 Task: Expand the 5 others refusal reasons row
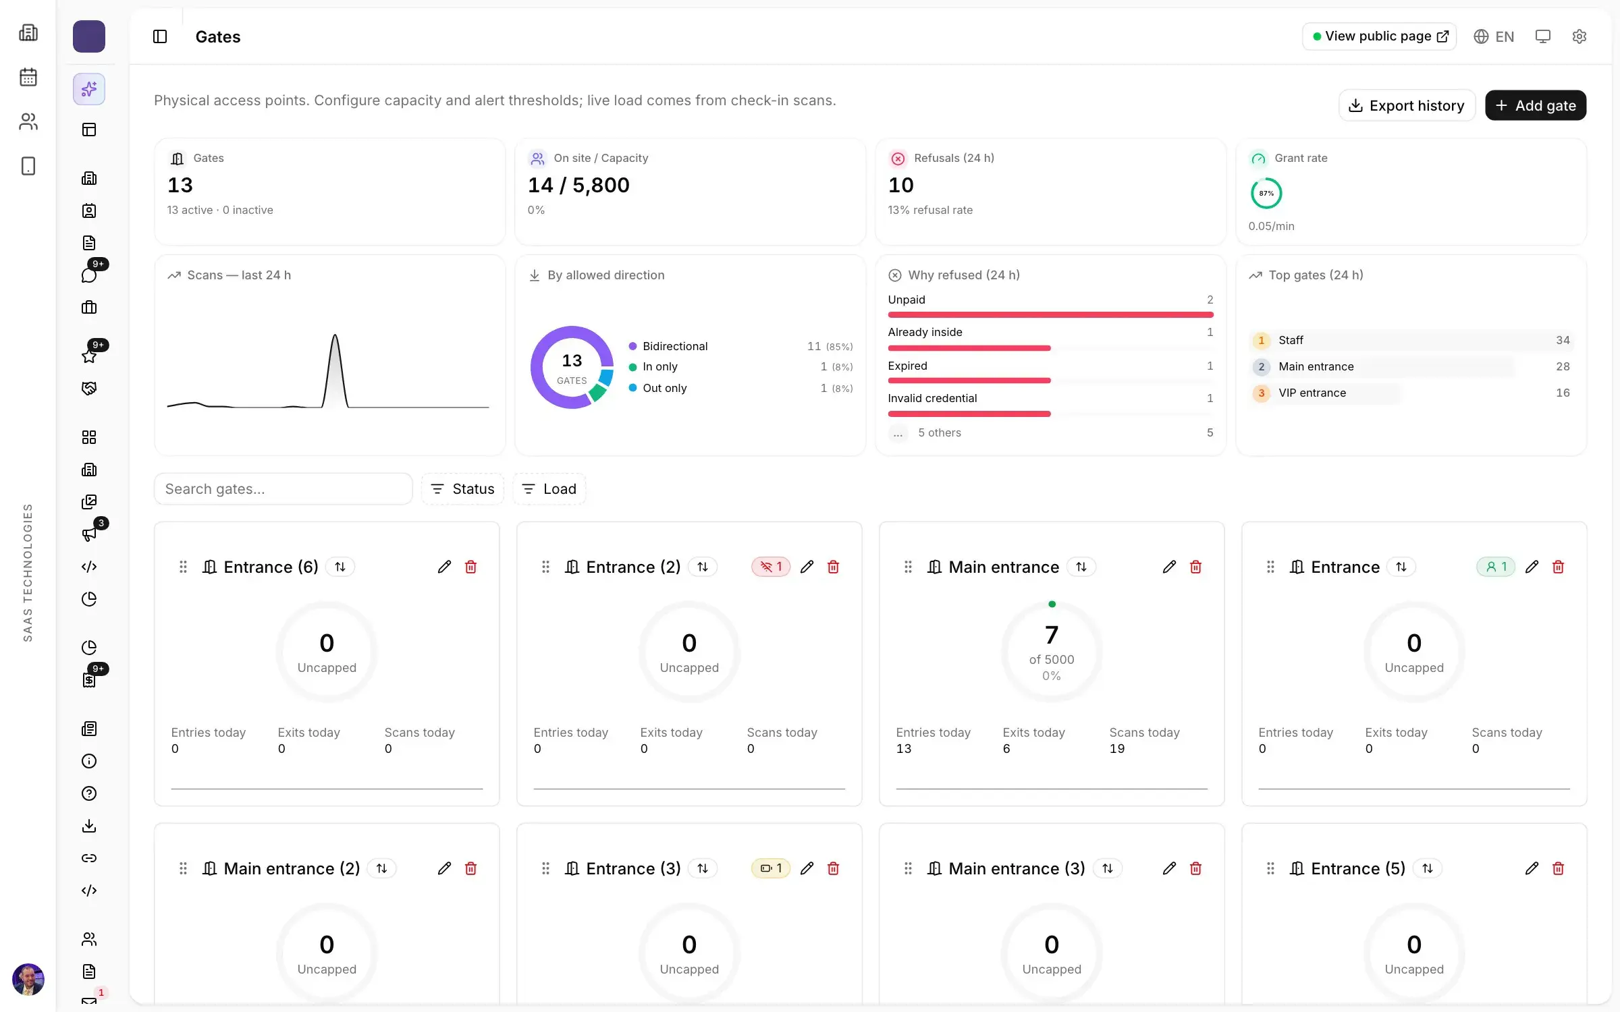tap(1050, 432)
